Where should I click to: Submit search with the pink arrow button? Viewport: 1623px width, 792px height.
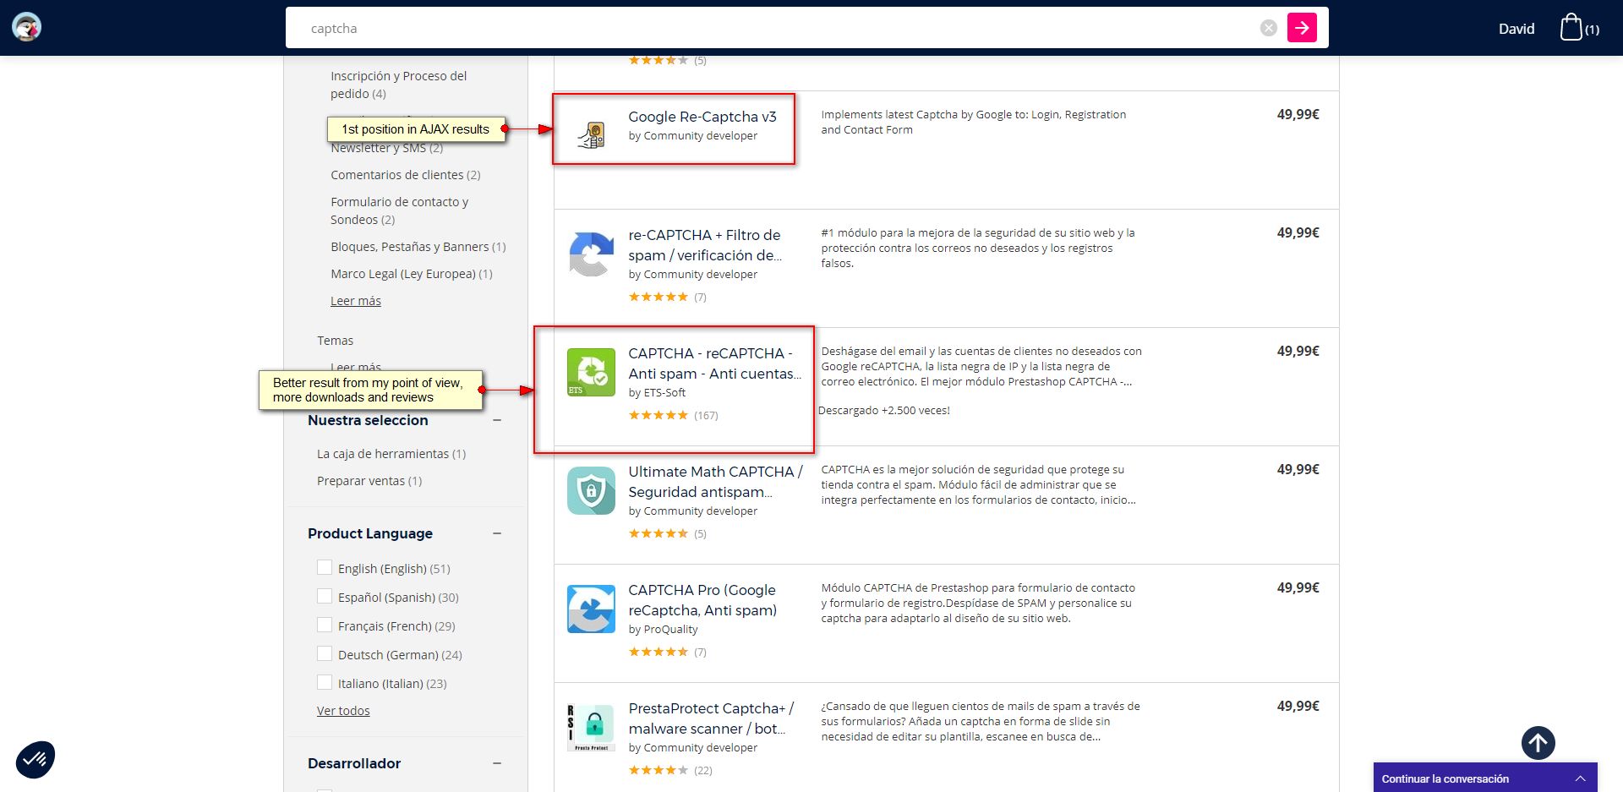(x=1302, y=28)
